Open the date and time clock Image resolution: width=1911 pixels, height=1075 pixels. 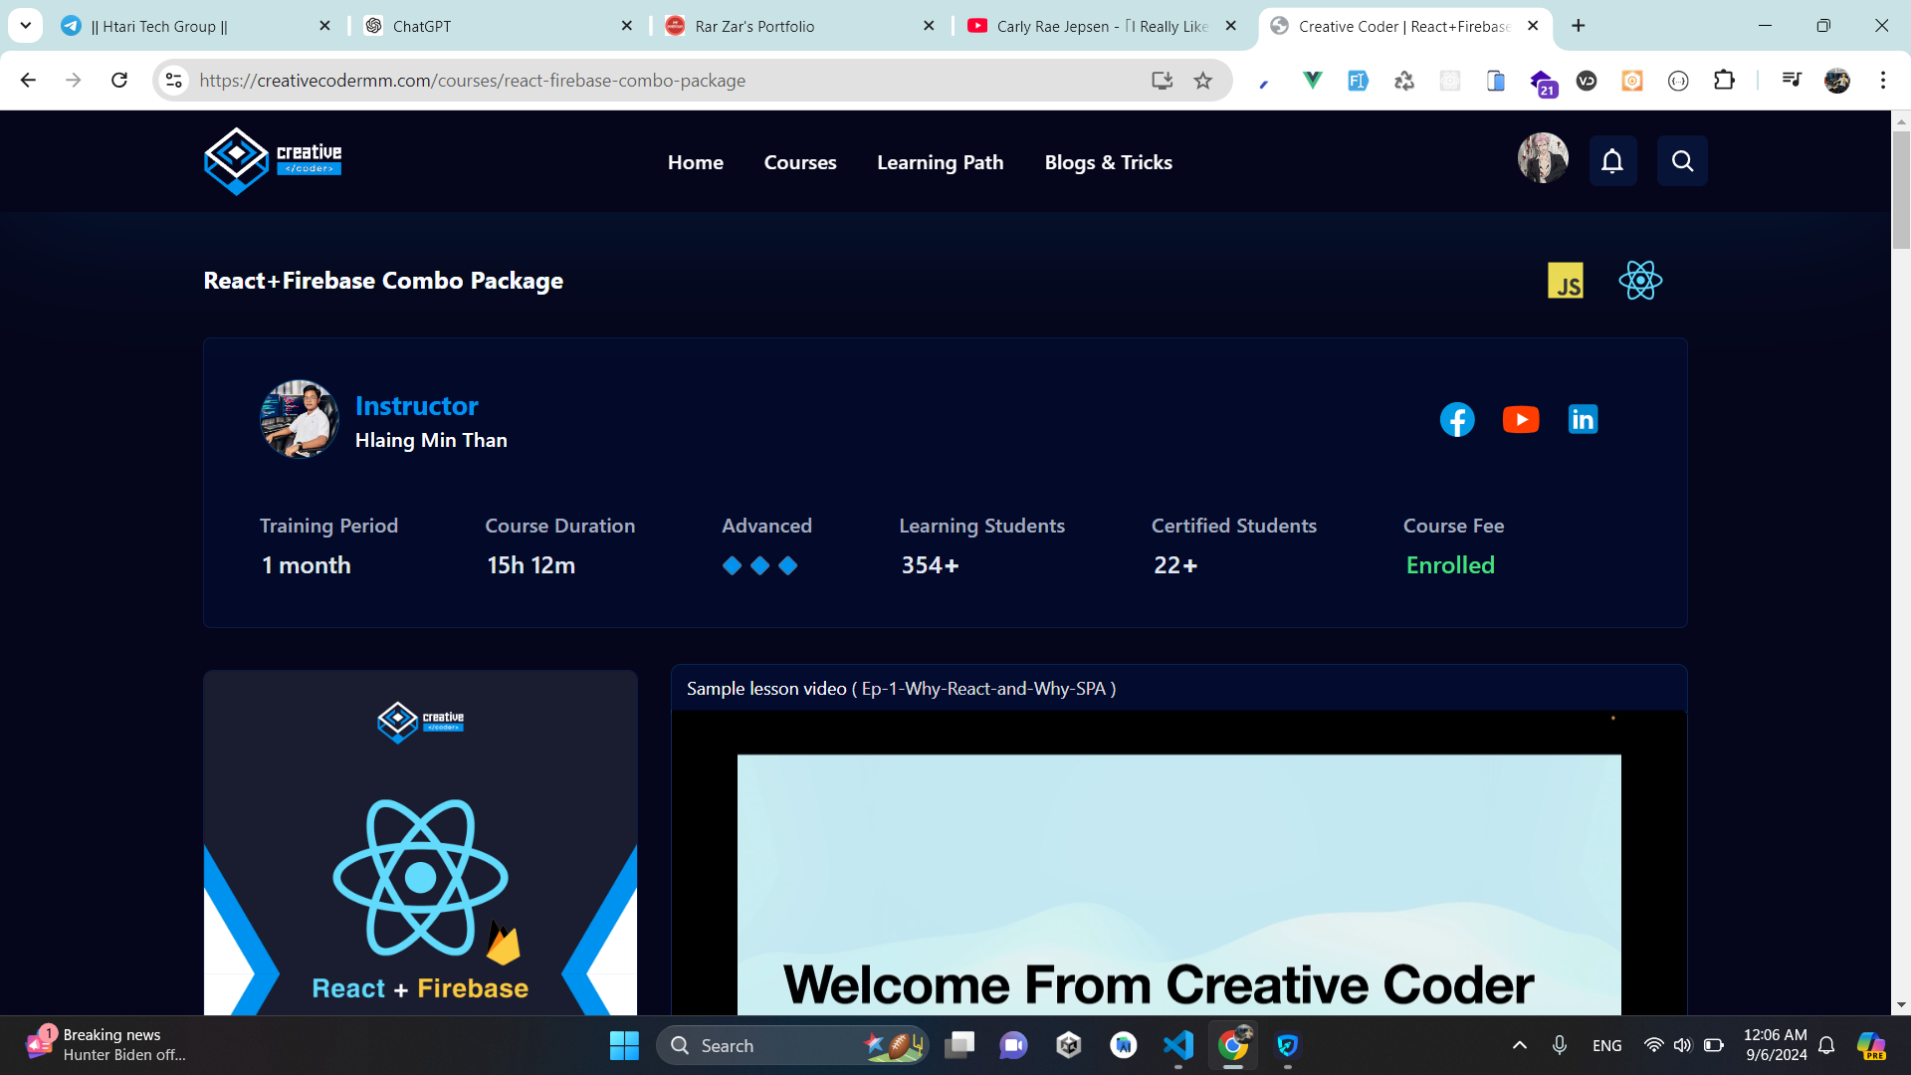[x=1776, y=1045]
